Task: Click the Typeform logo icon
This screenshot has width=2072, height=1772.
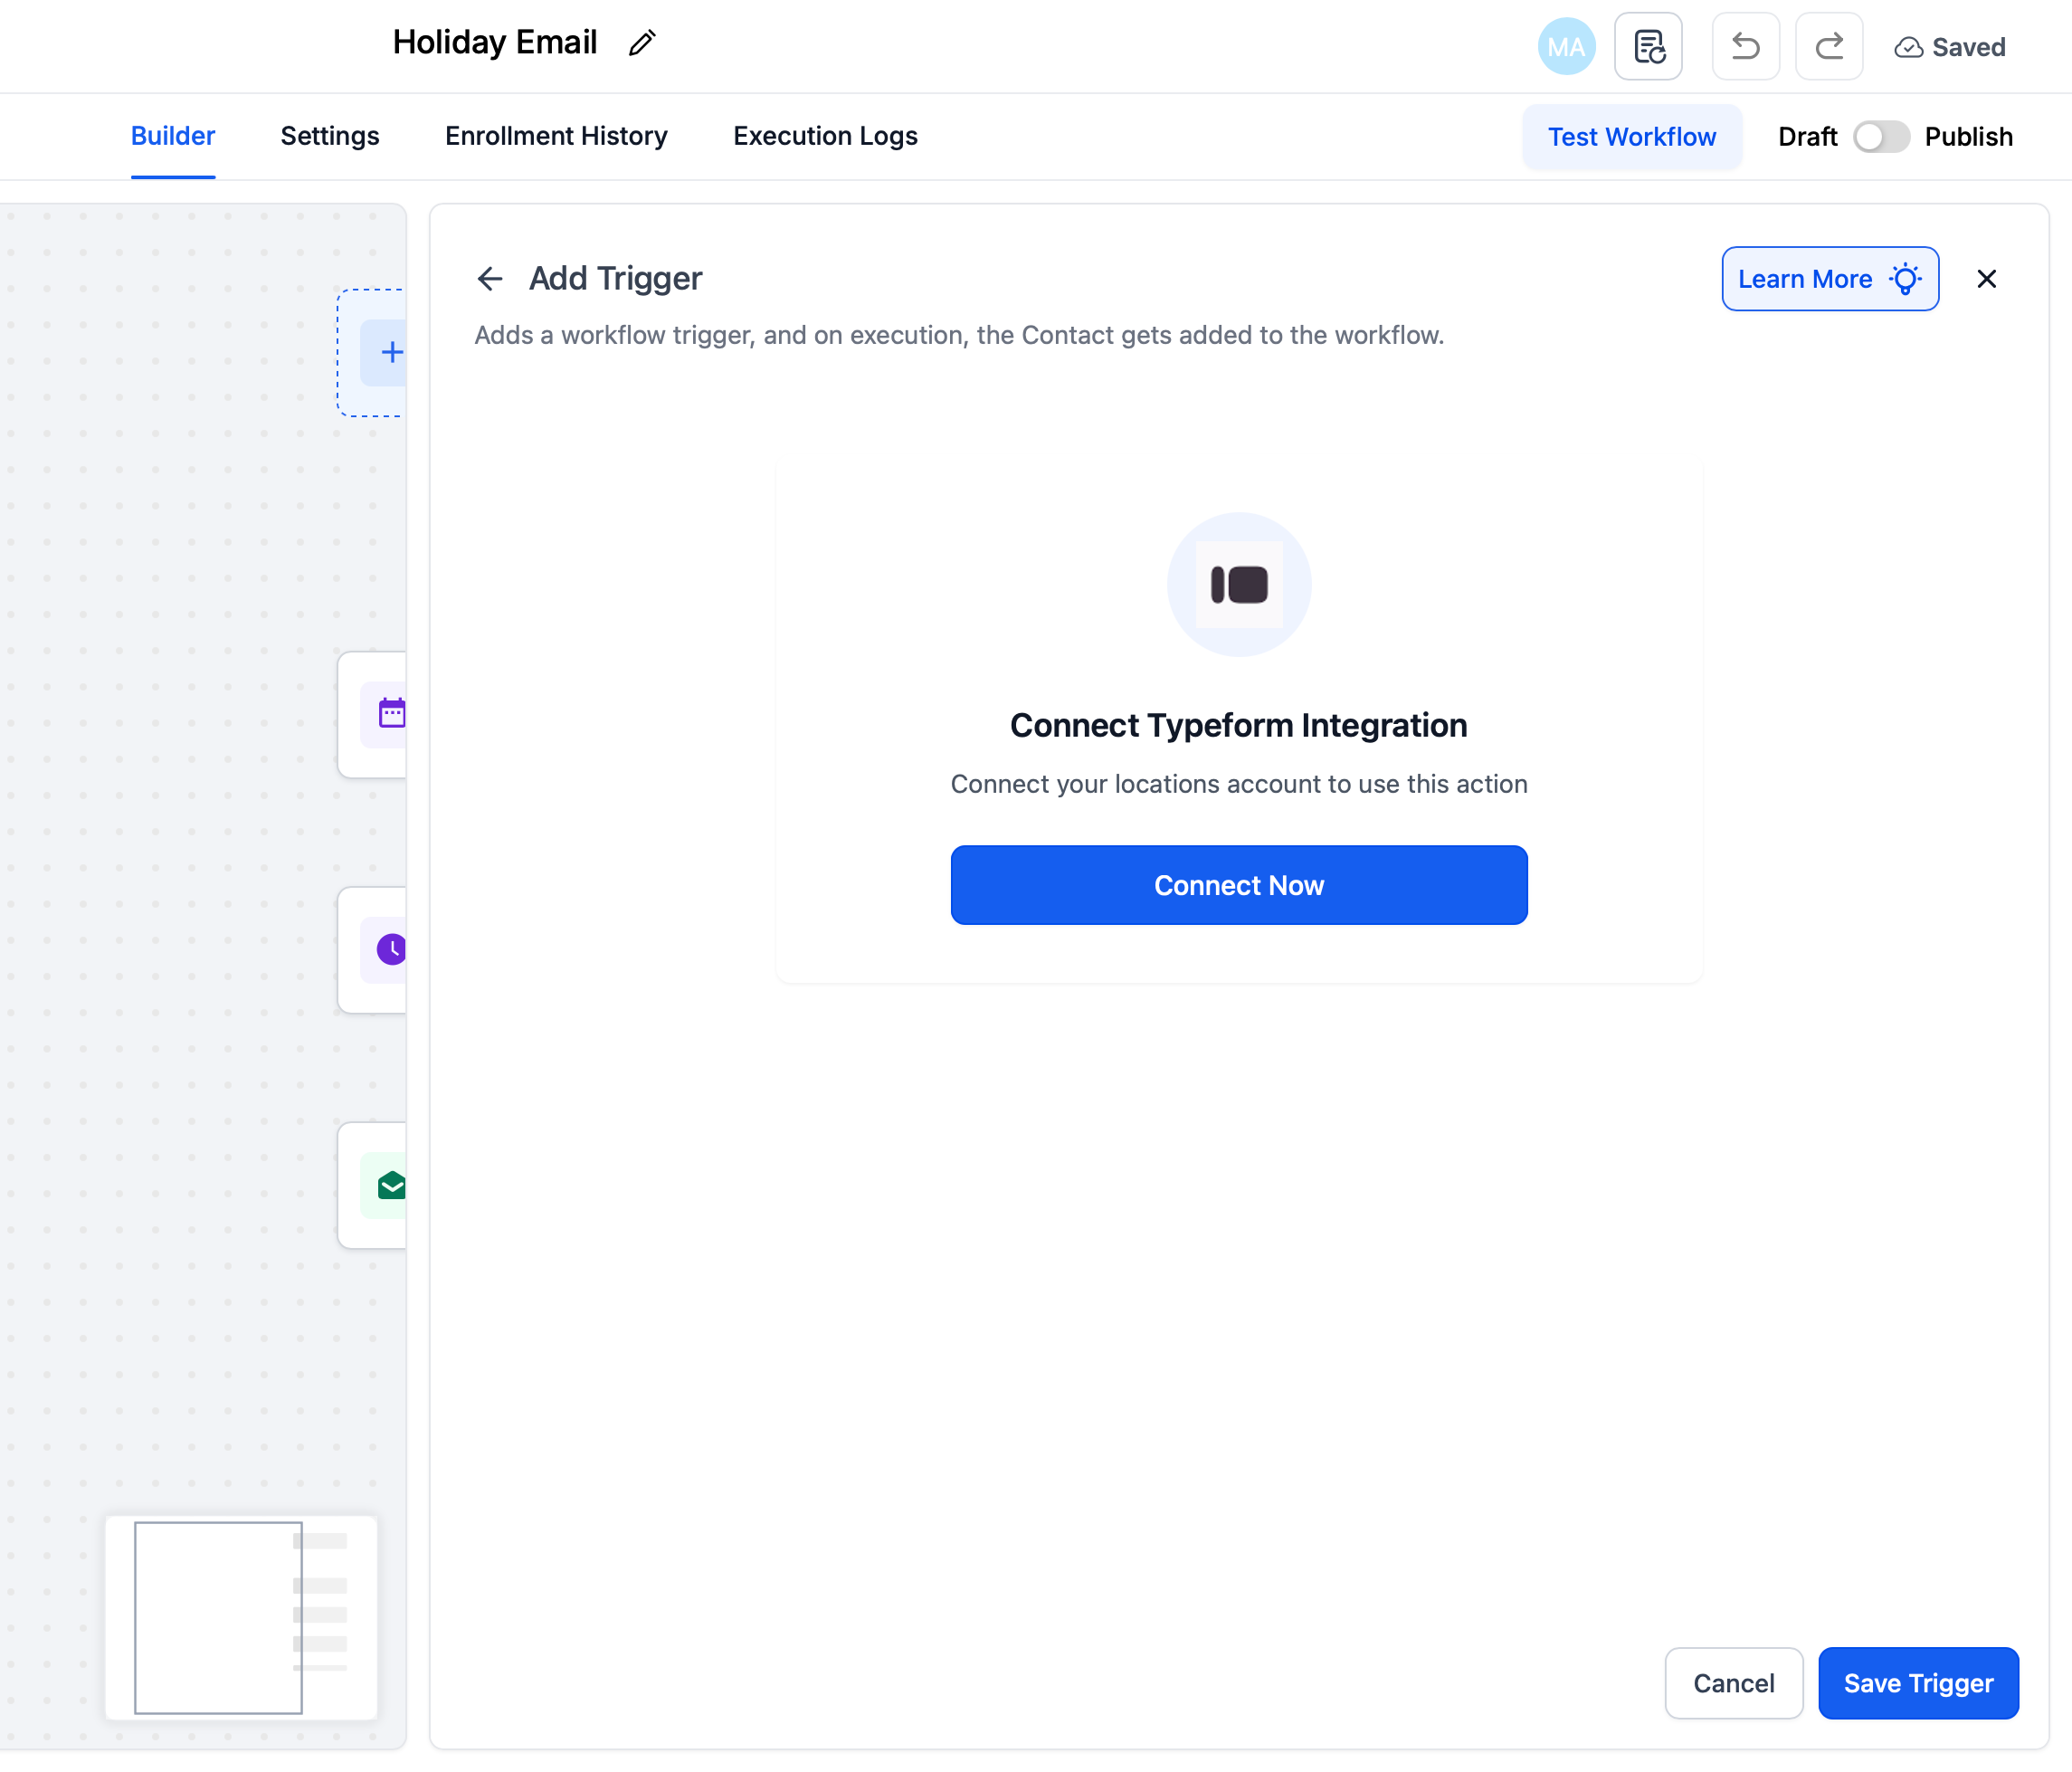Action: tap(1238, 585)
